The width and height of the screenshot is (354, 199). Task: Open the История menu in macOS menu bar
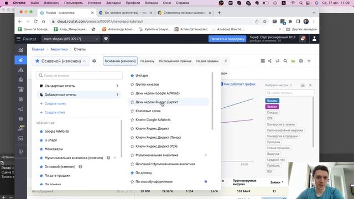[95, 3]
